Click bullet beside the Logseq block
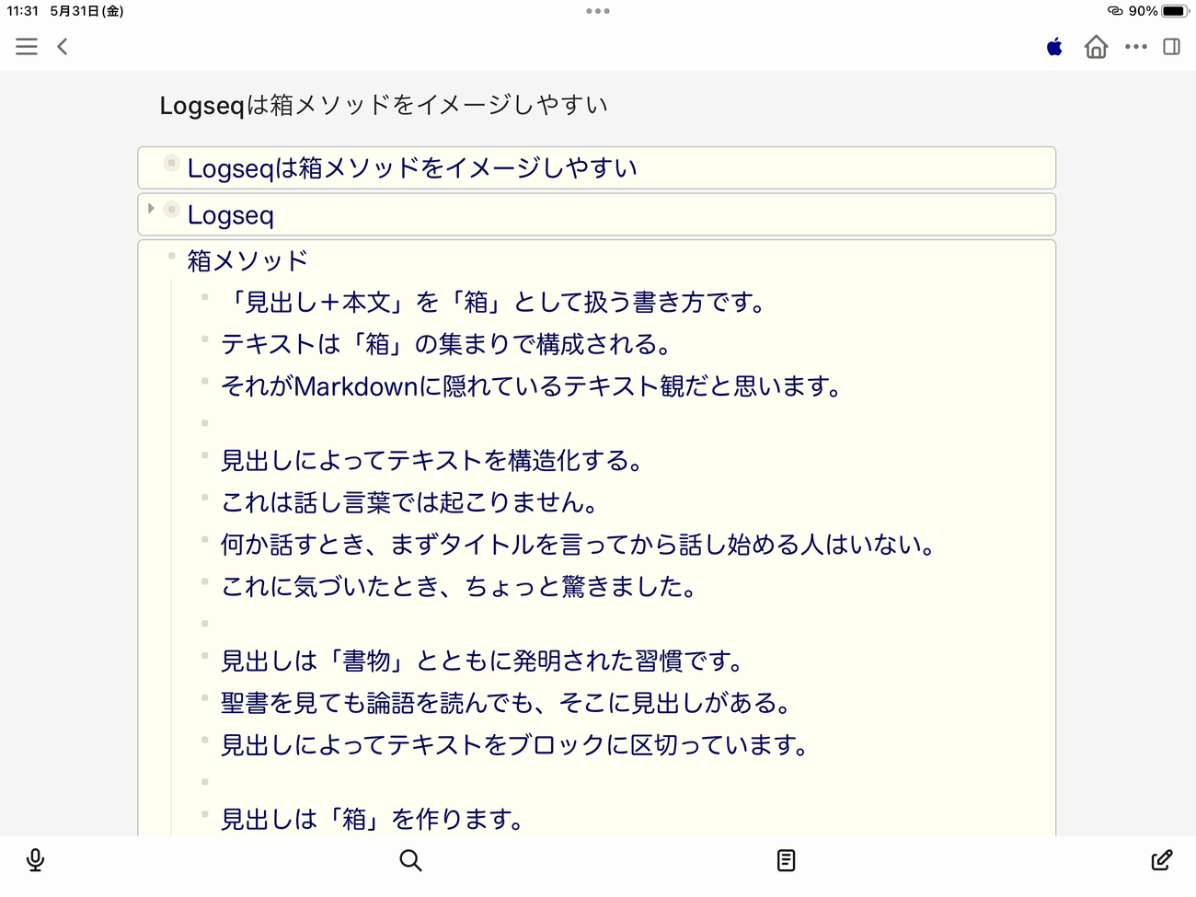Image resolution: width=1196 pixels, height=897 pixels. [x=171, y=210]
